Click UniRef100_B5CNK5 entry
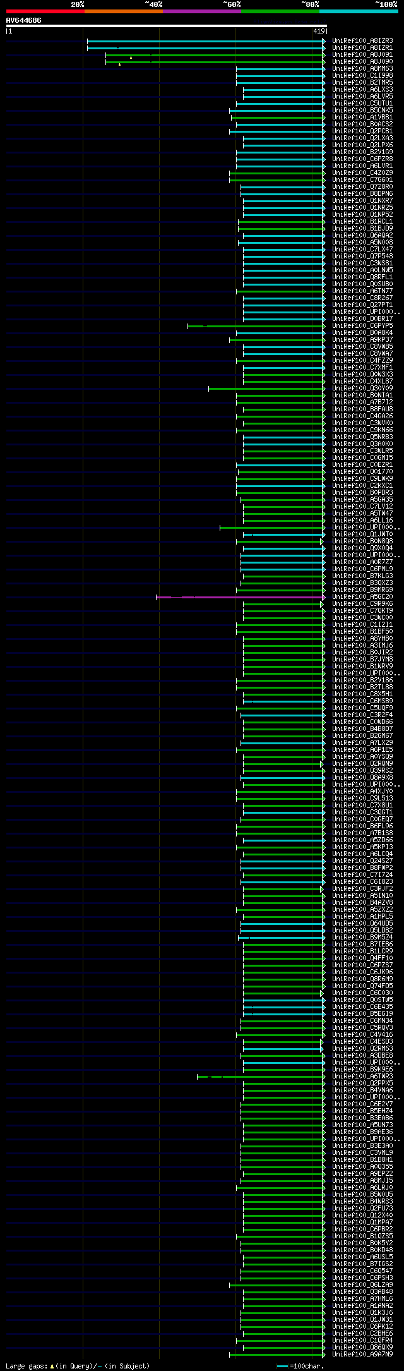Image resolution: width=404 pixels, height=1371 pixels. pyautogui.click(x=362, y=110)
